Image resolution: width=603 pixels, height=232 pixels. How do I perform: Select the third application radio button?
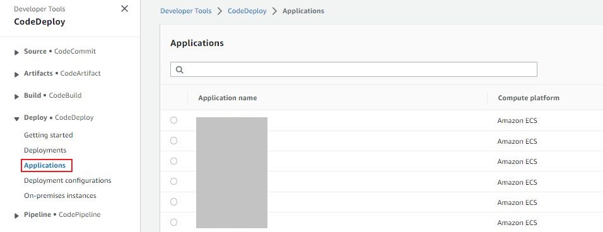(x=174, y=161)
